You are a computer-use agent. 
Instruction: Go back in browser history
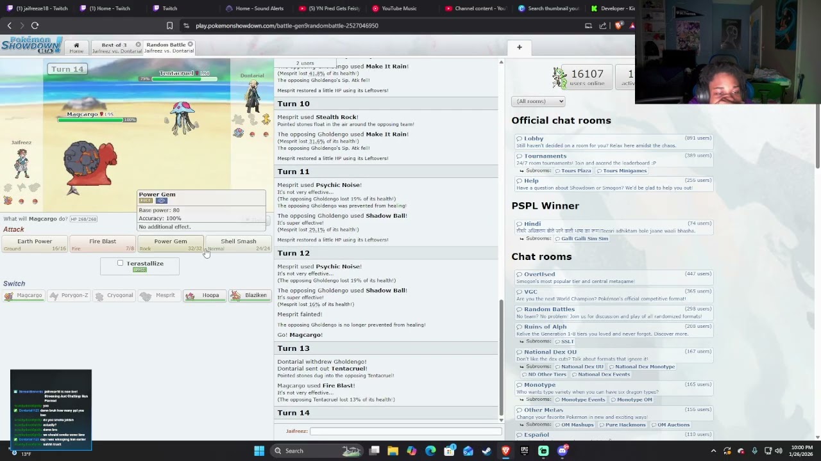coord(9,26)
